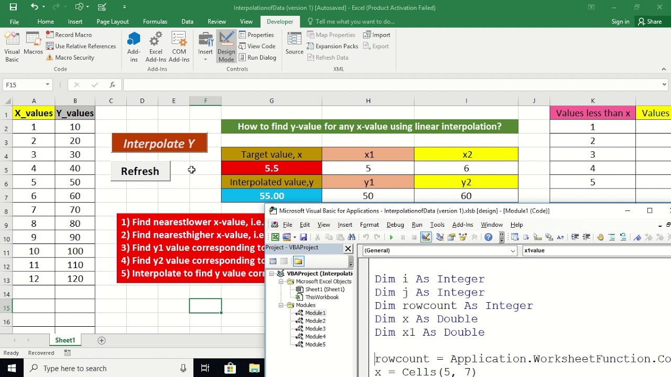671x377 pixels.
Task: Click Sign in link
Action: (620, 21)
